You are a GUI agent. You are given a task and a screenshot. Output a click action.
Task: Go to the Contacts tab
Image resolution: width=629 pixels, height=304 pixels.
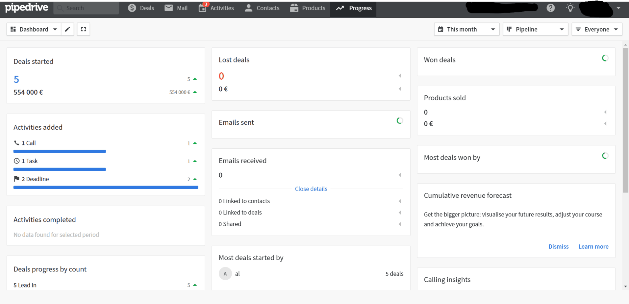(x=262, y=8)
